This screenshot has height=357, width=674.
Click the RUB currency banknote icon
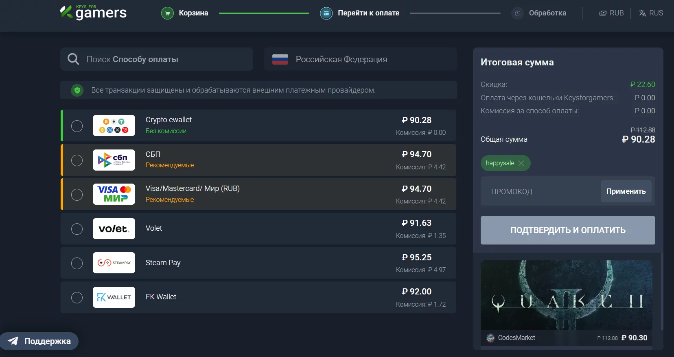(603, 13)
